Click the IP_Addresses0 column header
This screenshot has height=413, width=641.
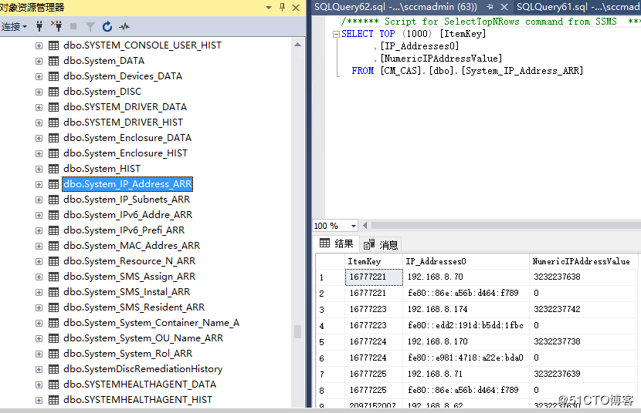466,261
